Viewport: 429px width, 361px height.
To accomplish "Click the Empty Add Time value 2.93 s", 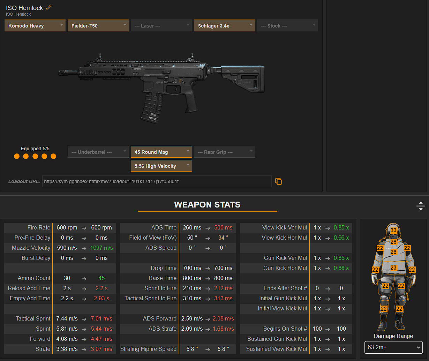I will (101, 298).
